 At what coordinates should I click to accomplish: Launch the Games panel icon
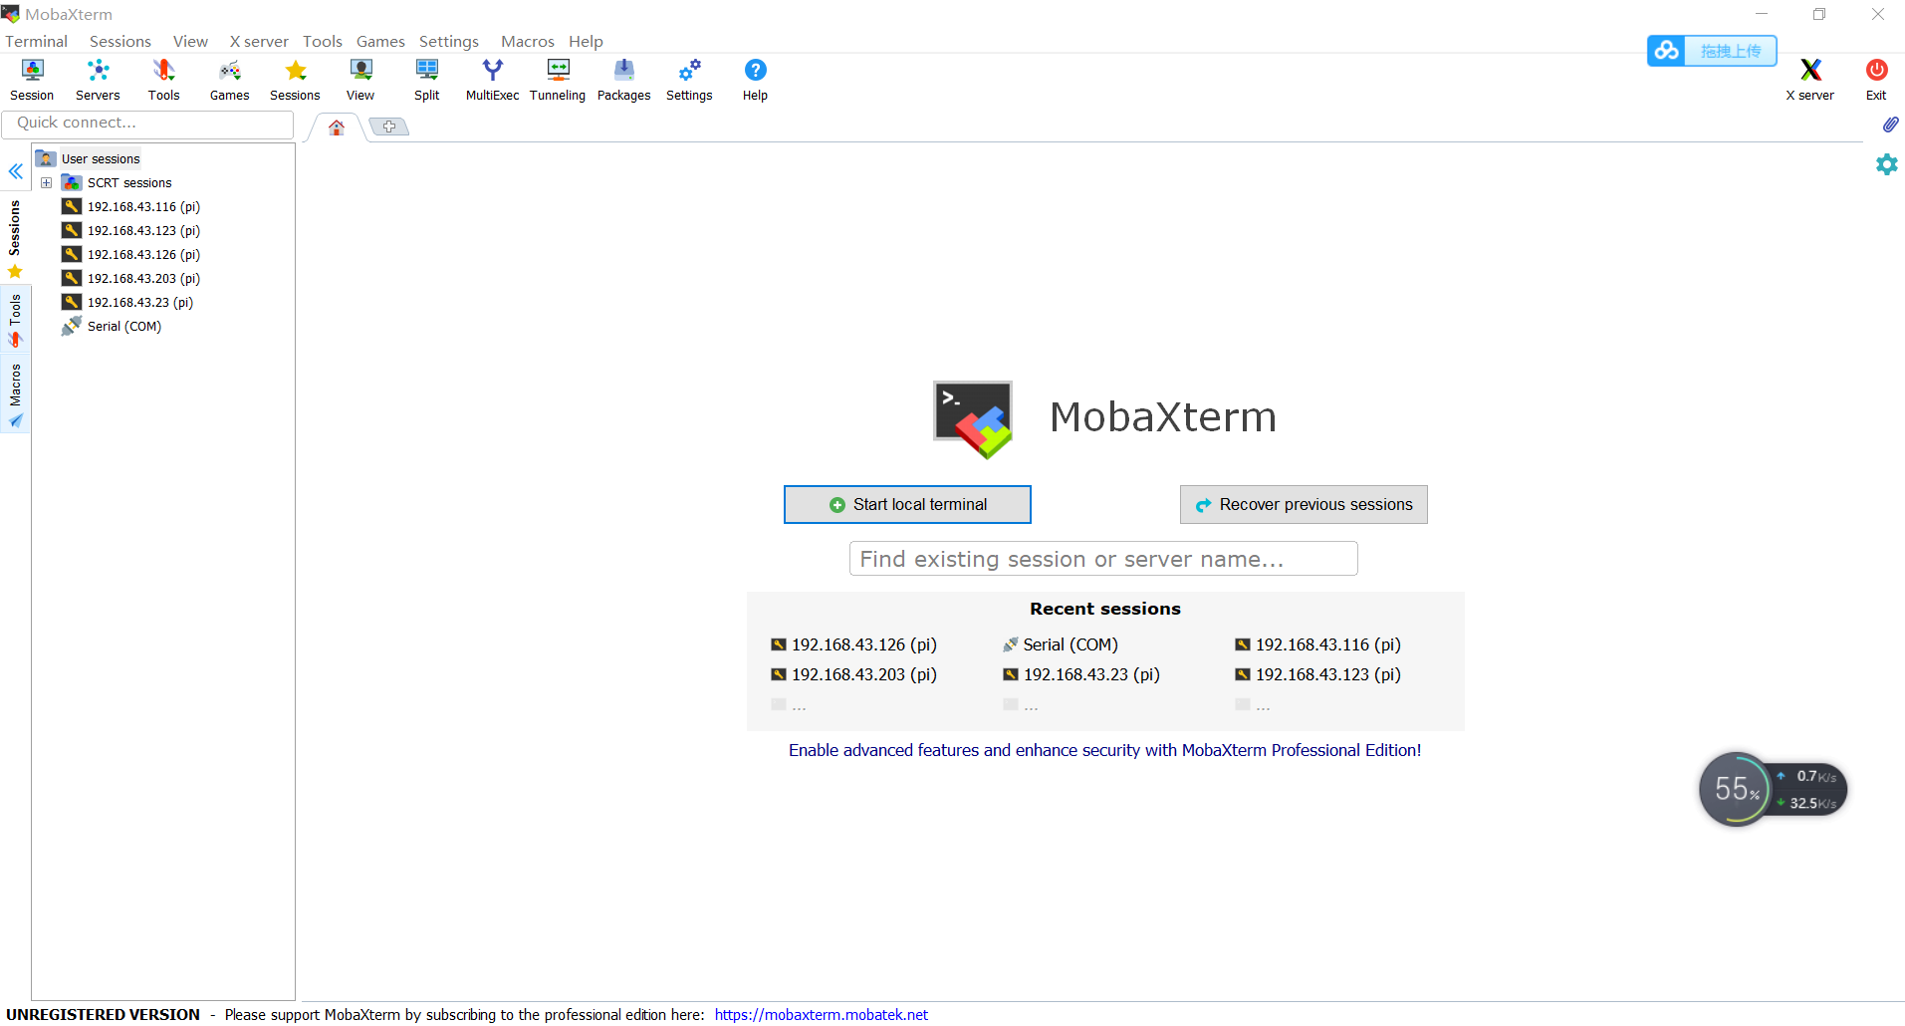coord(228,79)
